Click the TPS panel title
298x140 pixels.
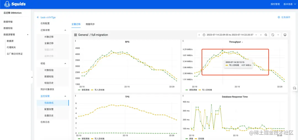pyautogui.click(x=127, y=97)
